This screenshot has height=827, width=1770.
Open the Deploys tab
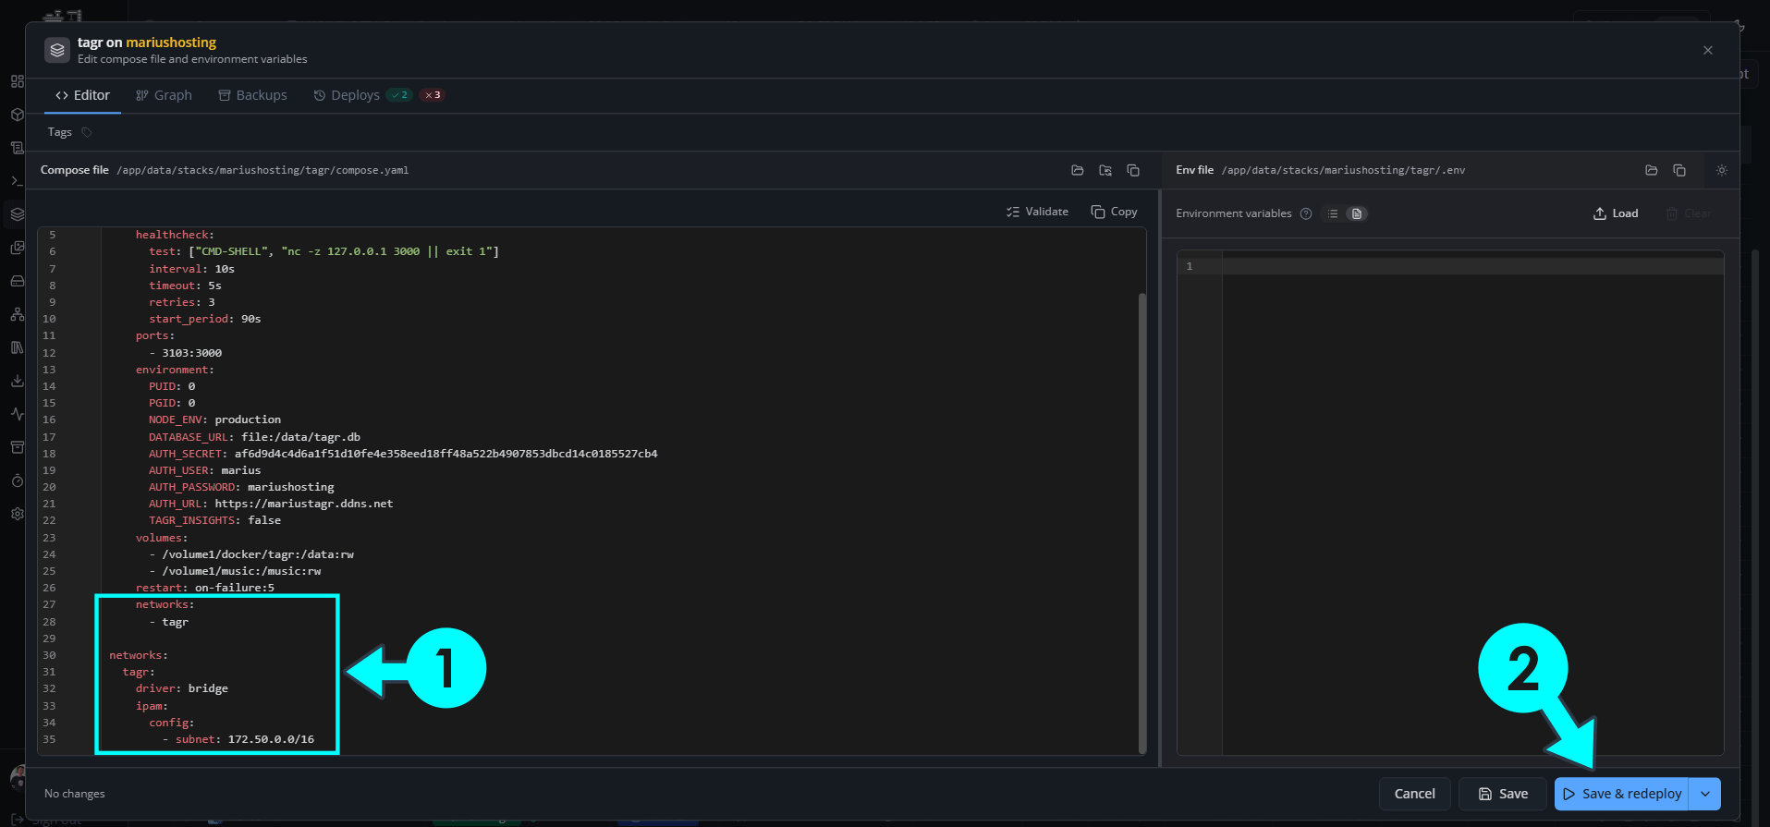378,95
